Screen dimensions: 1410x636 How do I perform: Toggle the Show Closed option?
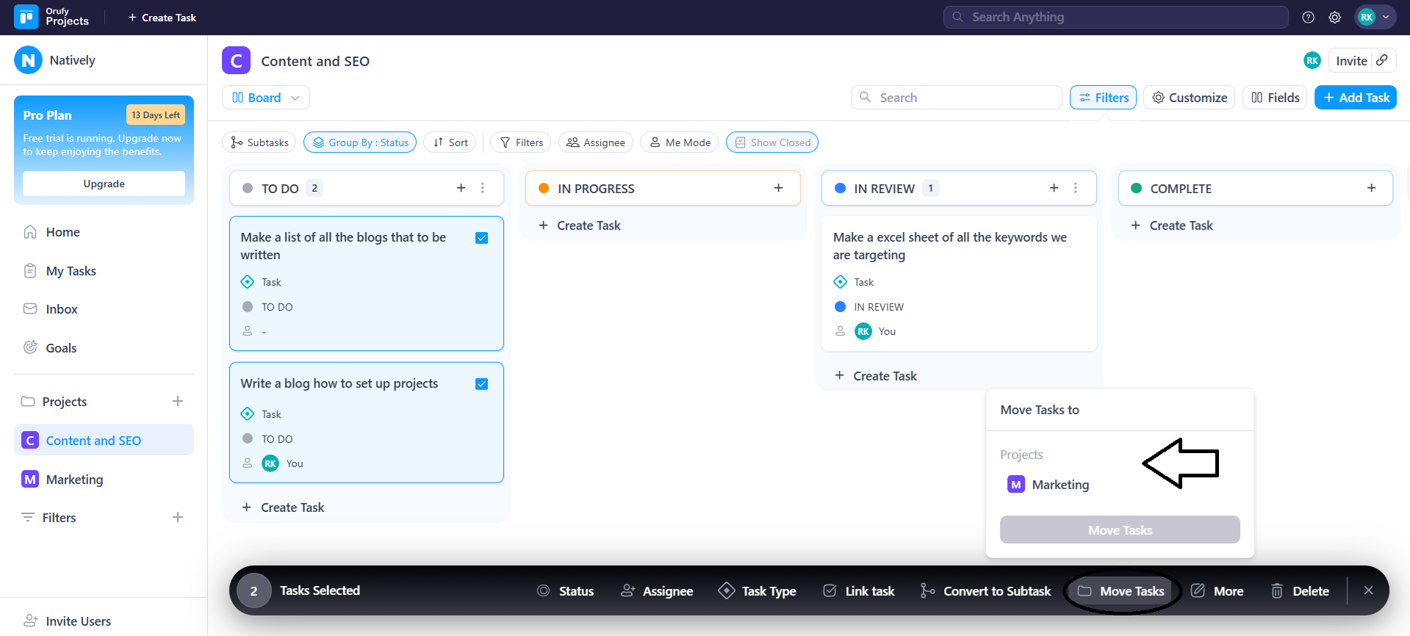click(x=772, y=142)
